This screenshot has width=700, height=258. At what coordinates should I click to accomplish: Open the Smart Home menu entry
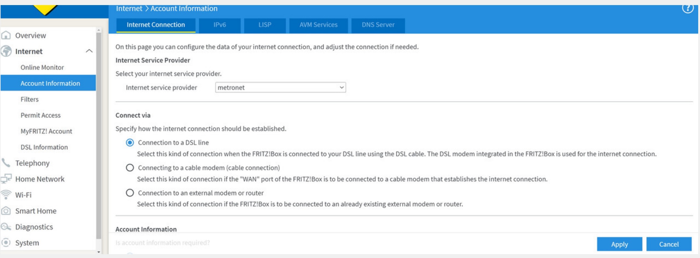tap(36, 211)
